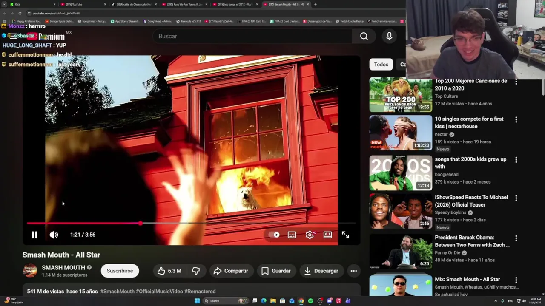Image resolution: width=545 pixels, height=306 pixels.
Task: Open options for Top 200 Mejores Canciones
Action: [516, 82]
